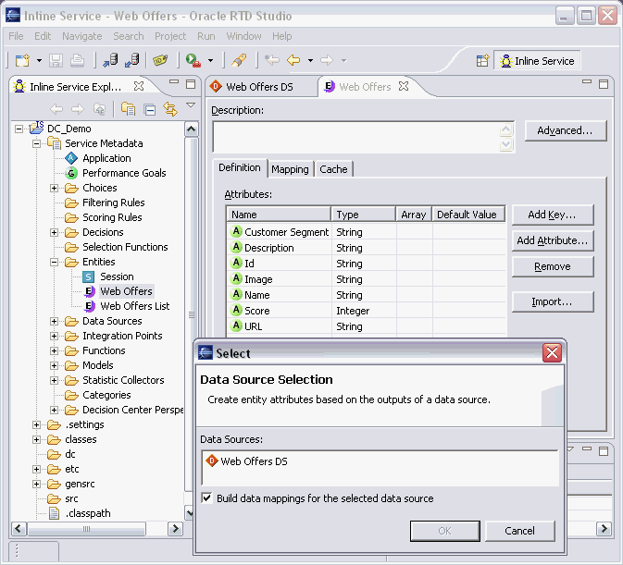Collapse the DC_Demo project node
The image size is (623, 565).
(x=19, y=129)
